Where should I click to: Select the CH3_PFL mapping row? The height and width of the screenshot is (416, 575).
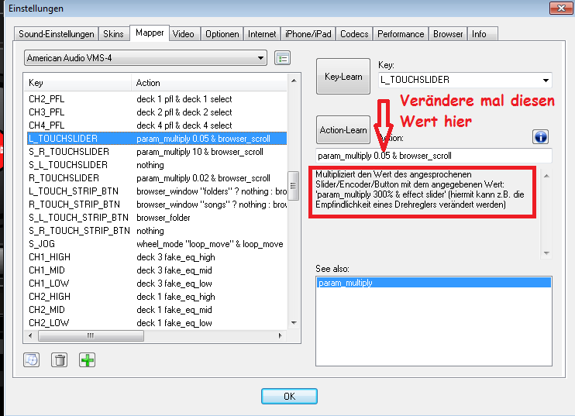(157, 112)
